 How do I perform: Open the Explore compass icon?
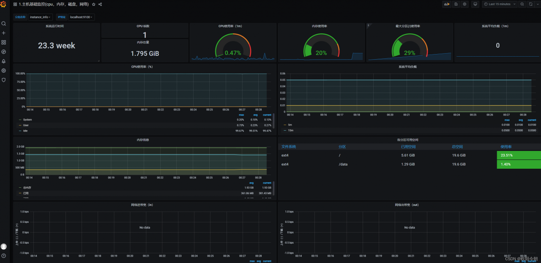click(x=4, y=52)
